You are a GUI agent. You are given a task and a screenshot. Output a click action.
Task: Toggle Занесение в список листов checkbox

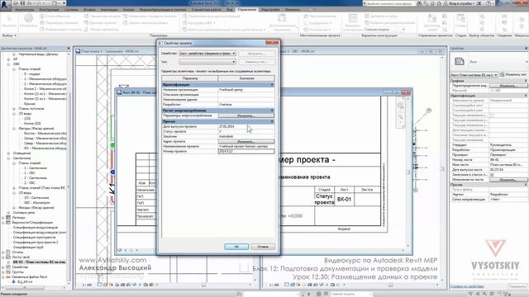click(492, 175)
